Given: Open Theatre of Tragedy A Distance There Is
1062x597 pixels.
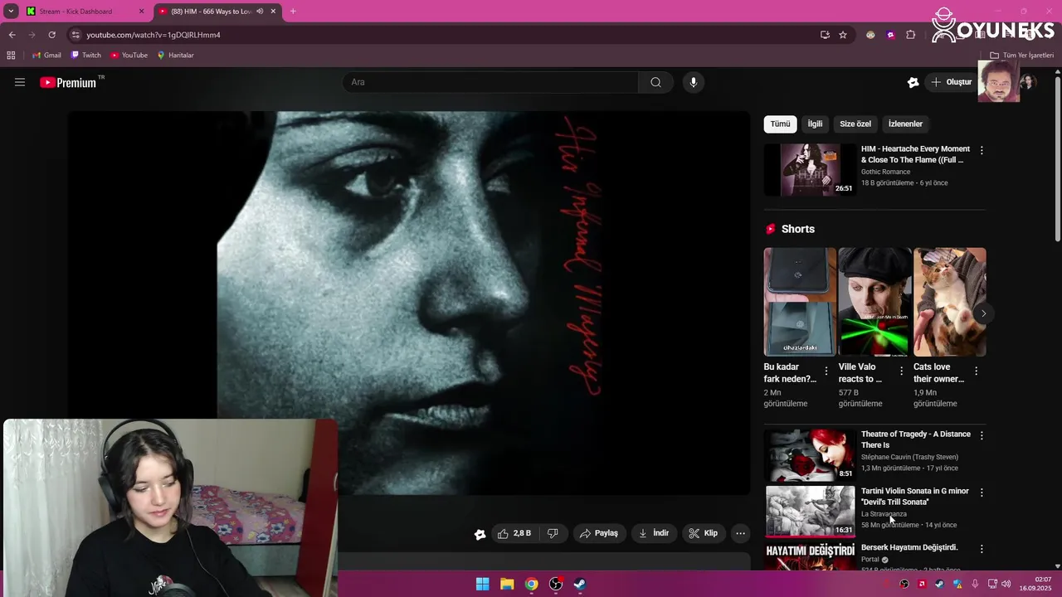Looking at the screenshot, I should 915,439.
